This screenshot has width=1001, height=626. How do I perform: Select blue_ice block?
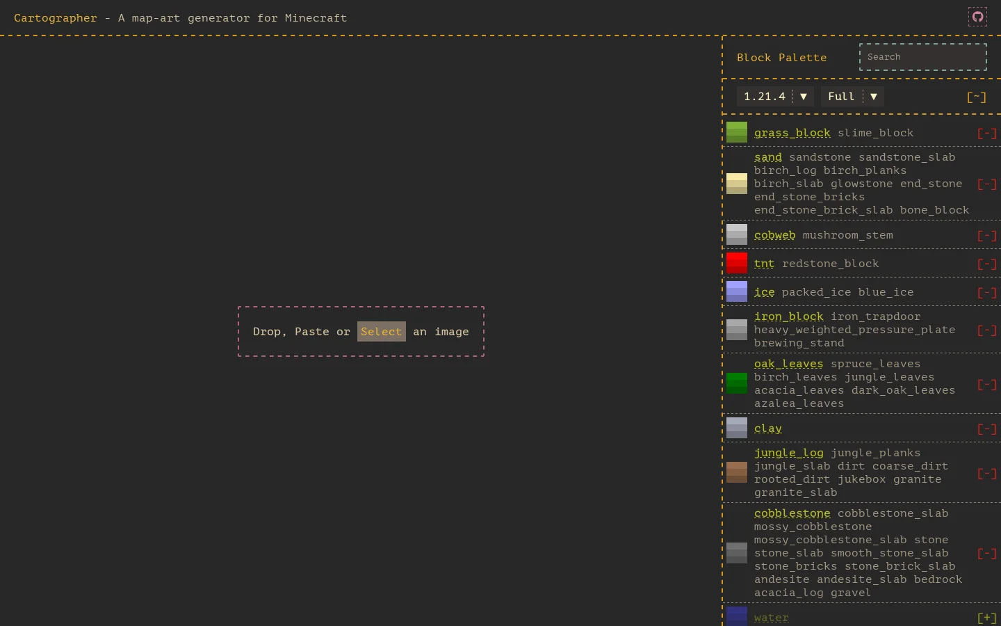pyautogui.click(x=886, y=292)
